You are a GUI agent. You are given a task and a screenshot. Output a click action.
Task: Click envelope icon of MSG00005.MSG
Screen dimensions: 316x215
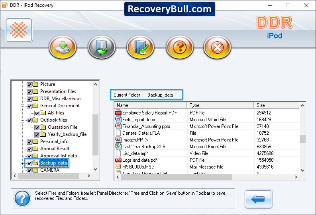coord(118,167)
